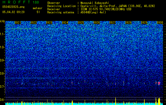Select antenna text A504HB(yagi 4el)

(x=93, y=12)
